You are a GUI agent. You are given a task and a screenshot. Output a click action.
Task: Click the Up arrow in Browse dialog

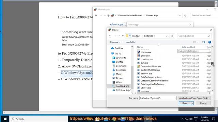pos(123,36)
